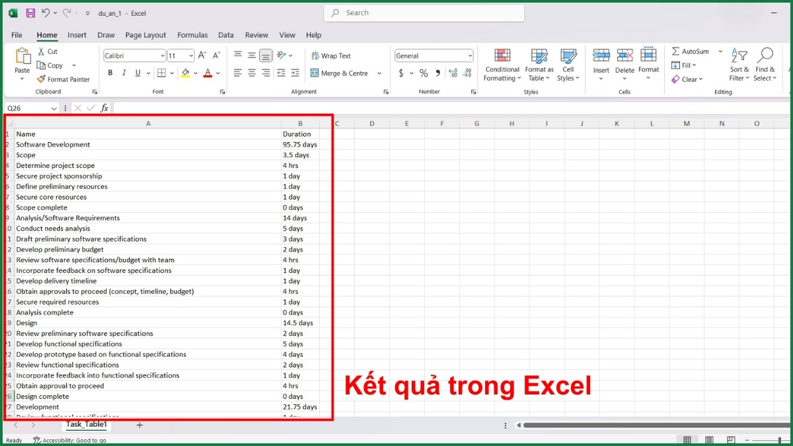Click the Sort & Filter icon

(x=738, y=65)
